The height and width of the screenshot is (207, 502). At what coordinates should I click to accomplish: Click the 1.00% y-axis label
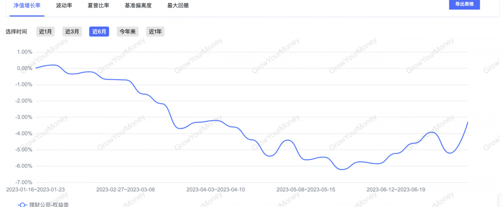tap(25, 52)
